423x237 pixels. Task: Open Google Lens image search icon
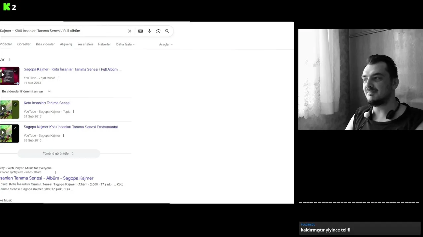point(158,31)
